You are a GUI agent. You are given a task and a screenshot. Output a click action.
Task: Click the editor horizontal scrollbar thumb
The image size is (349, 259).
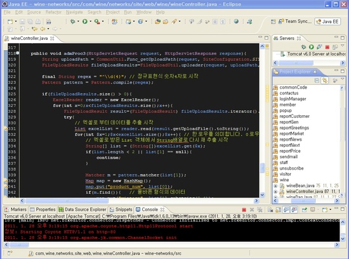point(67,201)
